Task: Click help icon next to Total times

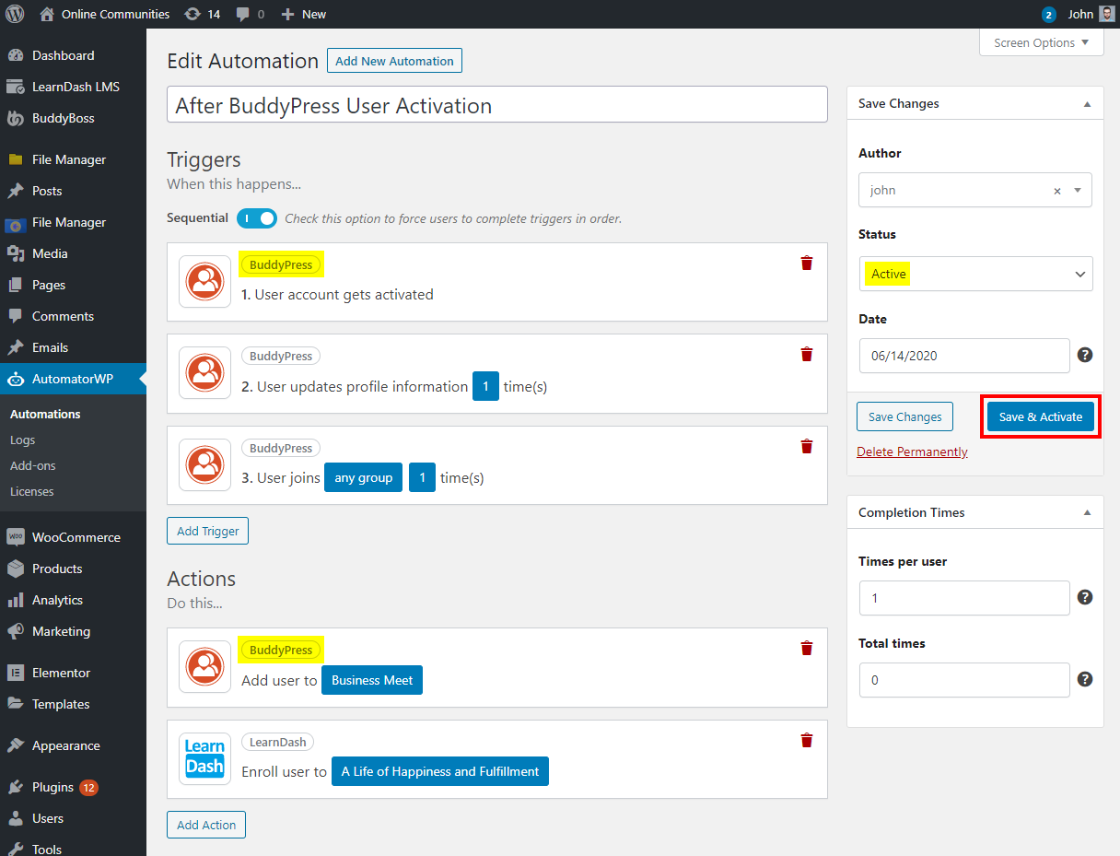Action: tap(1085, 679)
